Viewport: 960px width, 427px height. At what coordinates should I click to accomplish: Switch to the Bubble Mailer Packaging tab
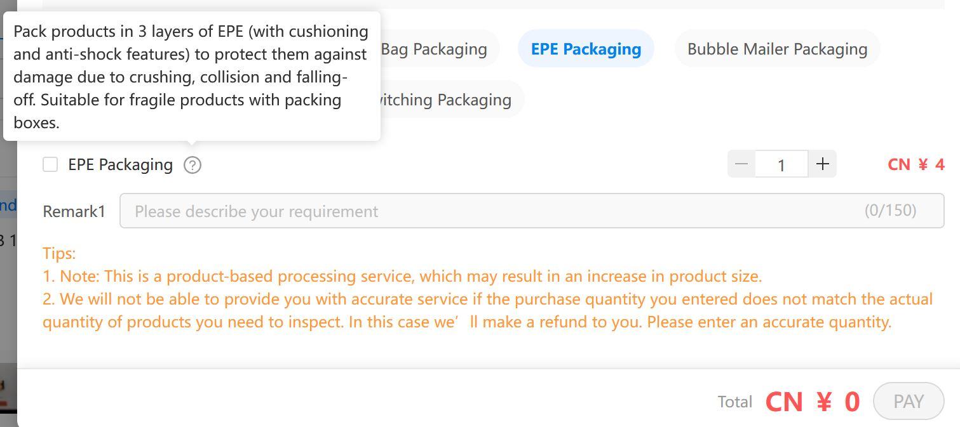coord(777,49)
